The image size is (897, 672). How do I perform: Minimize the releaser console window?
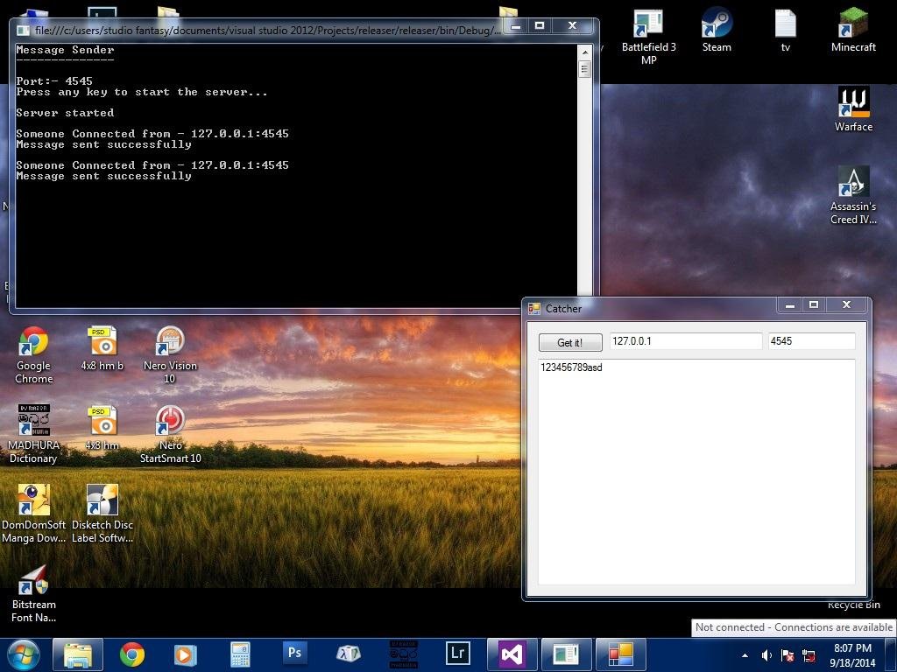tap(515, 26)
